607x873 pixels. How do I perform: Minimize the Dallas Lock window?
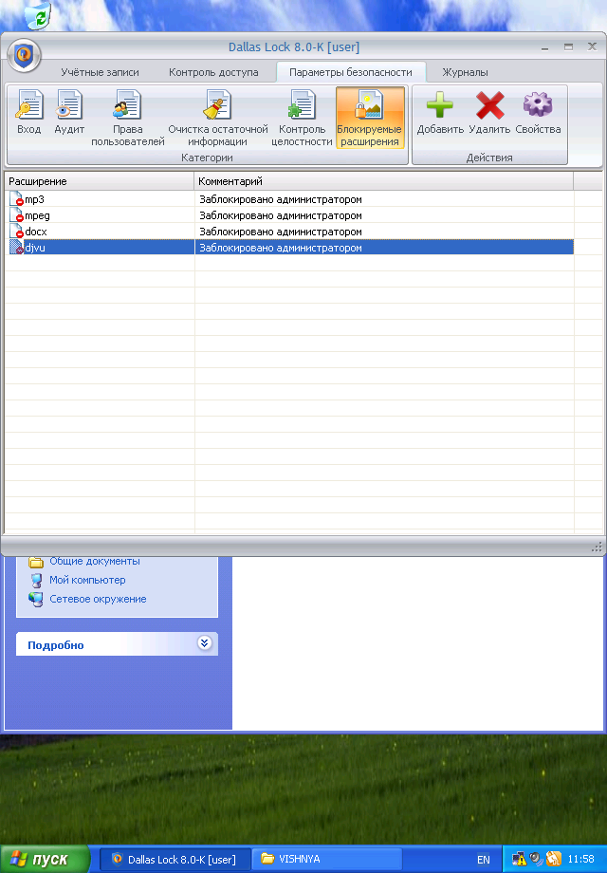544,47
